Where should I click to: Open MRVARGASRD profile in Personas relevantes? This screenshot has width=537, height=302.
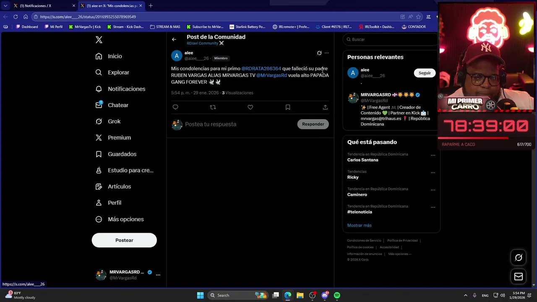pyautogui.click(x=375, y=95)
